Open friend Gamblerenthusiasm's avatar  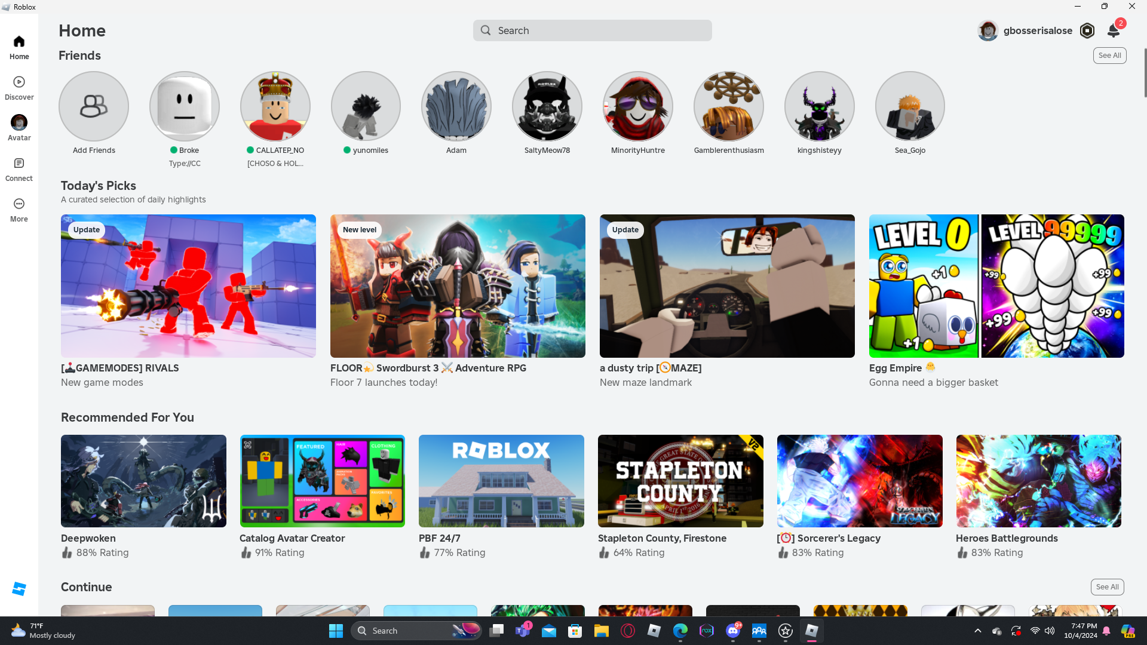[x=729, y=106]
